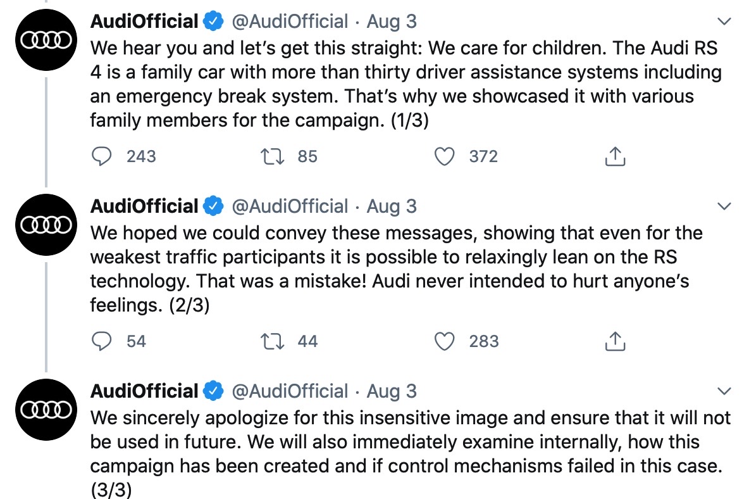749x499 pixels.
Task: Open the AudiOfficial name on the first tweet
Action: [x=144, y=21]
